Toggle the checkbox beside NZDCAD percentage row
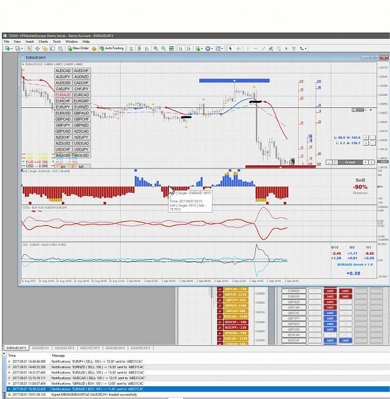This screenshot has width=390, height=399. coord(220,317)
